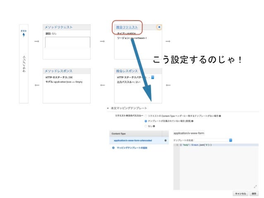Delete the application/x-www-form-urlencoded mapping template
The width and height of the screenshot is (264, 198).
[166, 141]
